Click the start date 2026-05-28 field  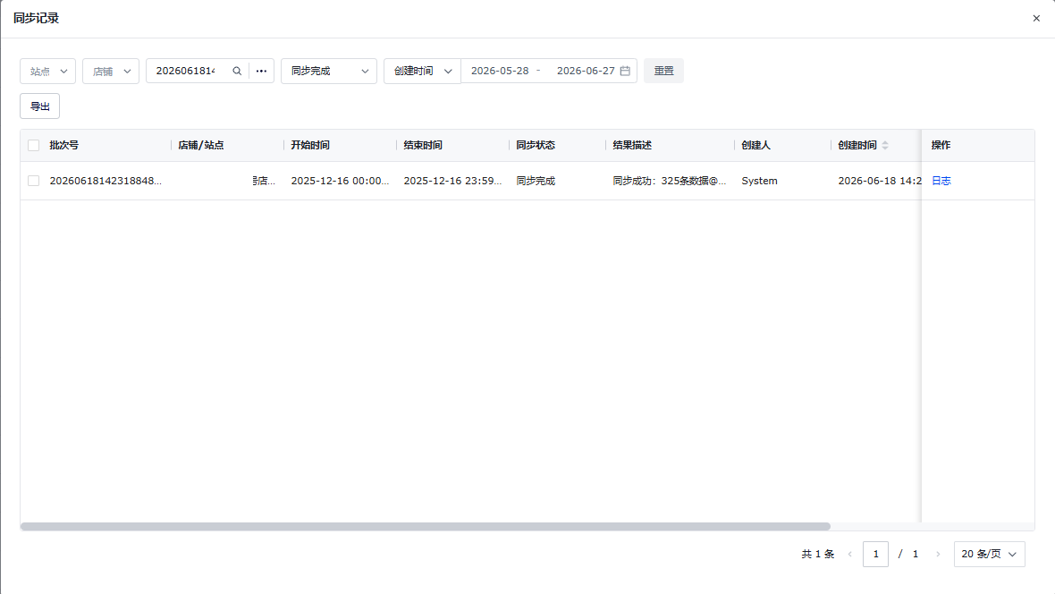tap(500, 71)
